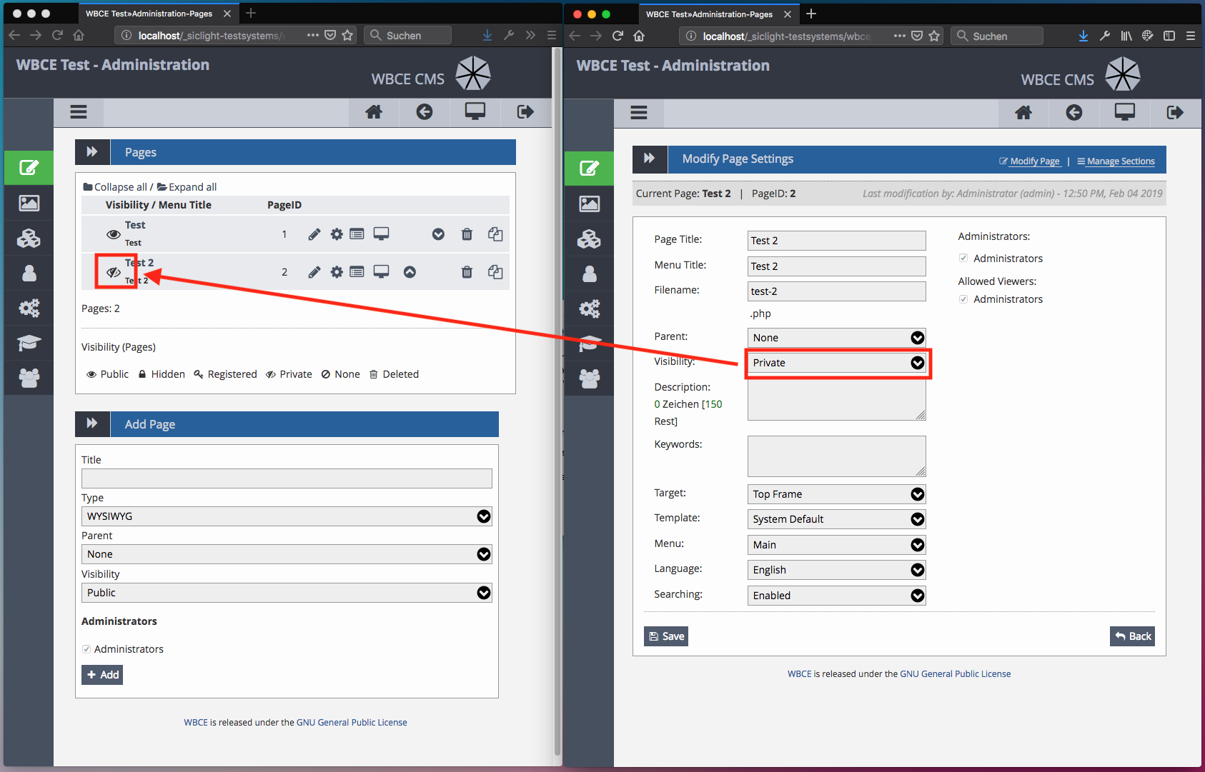Click the Title input field in Add Page

pyautogui.click(x=286, y=478)
